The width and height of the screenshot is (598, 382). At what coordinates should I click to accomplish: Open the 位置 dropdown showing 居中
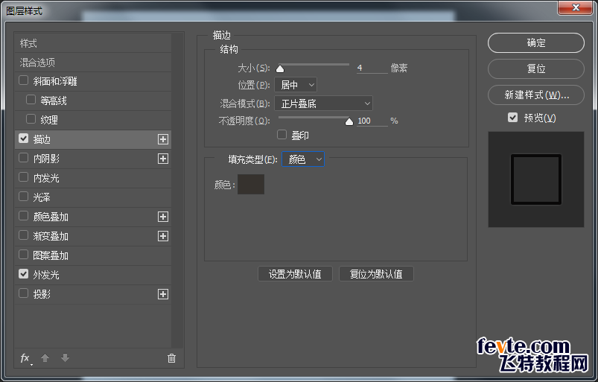296,85
